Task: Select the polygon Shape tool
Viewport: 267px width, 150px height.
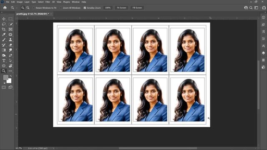Action: coord(4,66)
